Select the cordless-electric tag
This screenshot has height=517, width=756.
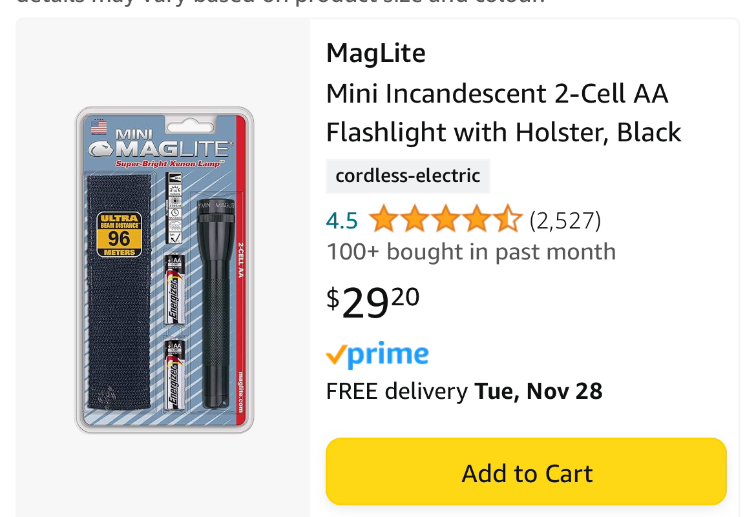pos(408,176)
